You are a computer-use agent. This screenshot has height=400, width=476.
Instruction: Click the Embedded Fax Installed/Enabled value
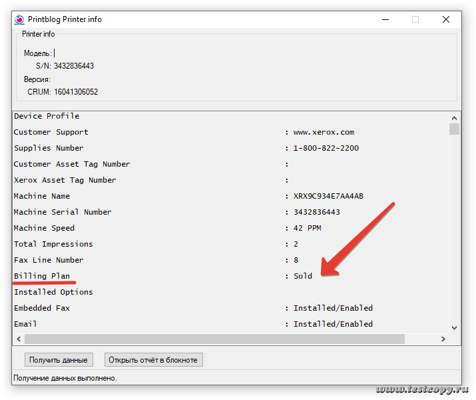tap(333, 308)
